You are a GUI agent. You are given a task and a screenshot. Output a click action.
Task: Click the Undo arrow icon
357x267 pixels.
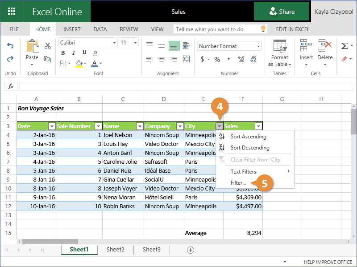pos(10,46)
